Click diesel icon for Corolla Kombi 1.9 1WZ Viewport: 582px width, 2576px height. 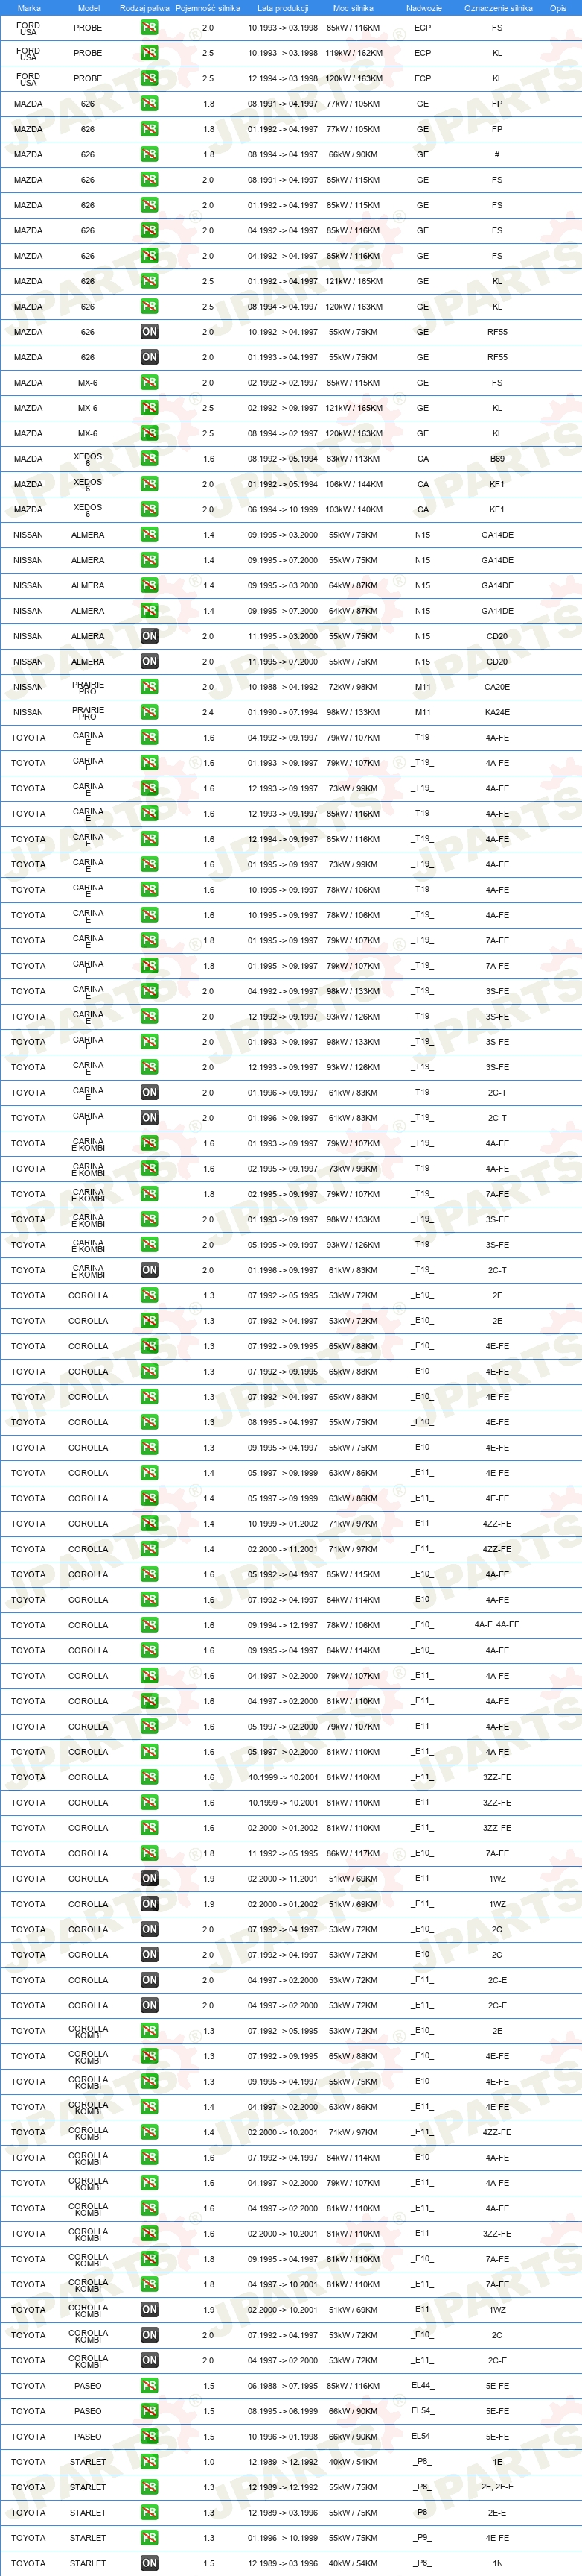pos(149,2309)
